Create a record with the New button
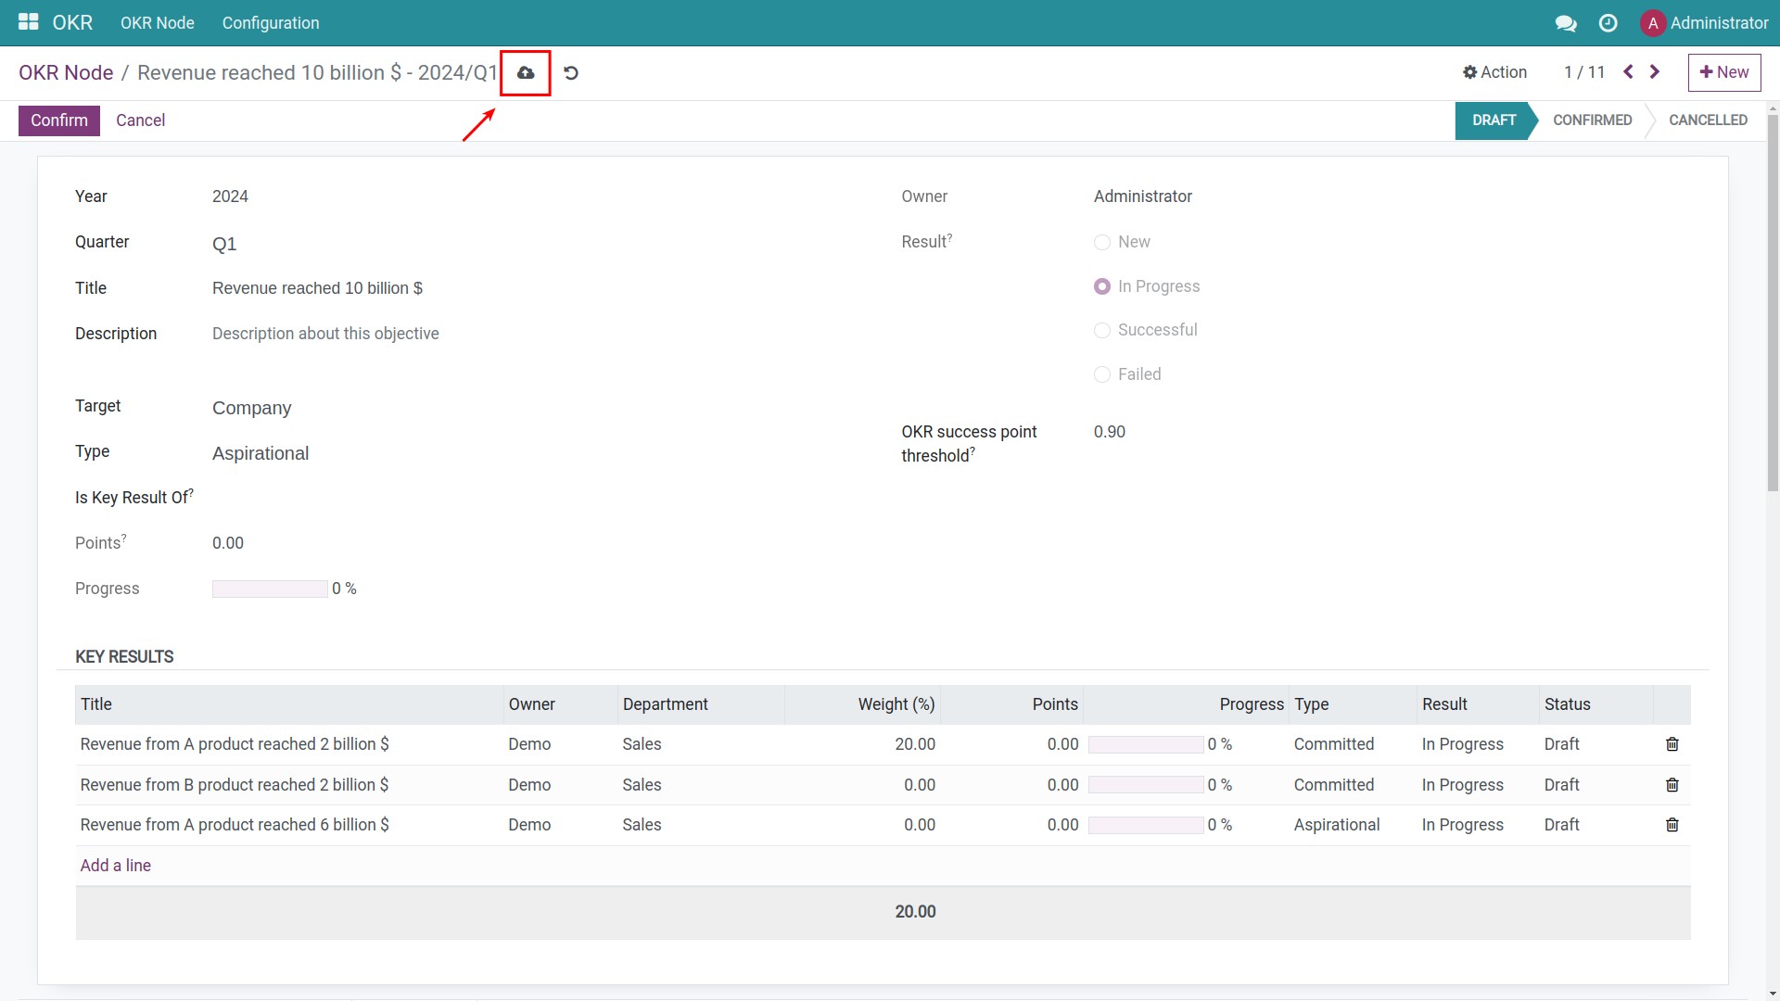1780x1001 pixels. 1723,71
